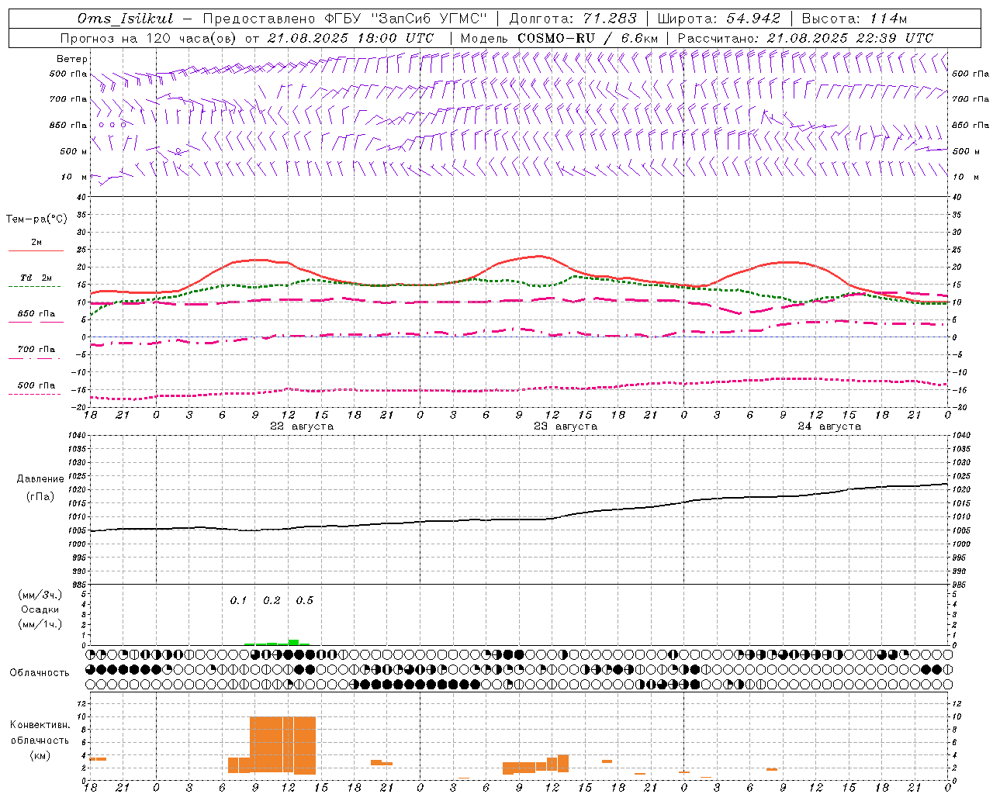Click the 0.5 precipitation amount value

pos(305,600)
